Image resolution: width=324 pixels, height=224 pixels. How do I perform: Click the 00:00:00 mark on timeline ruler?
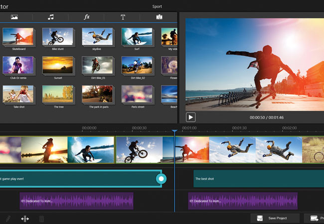coord(89,128)
